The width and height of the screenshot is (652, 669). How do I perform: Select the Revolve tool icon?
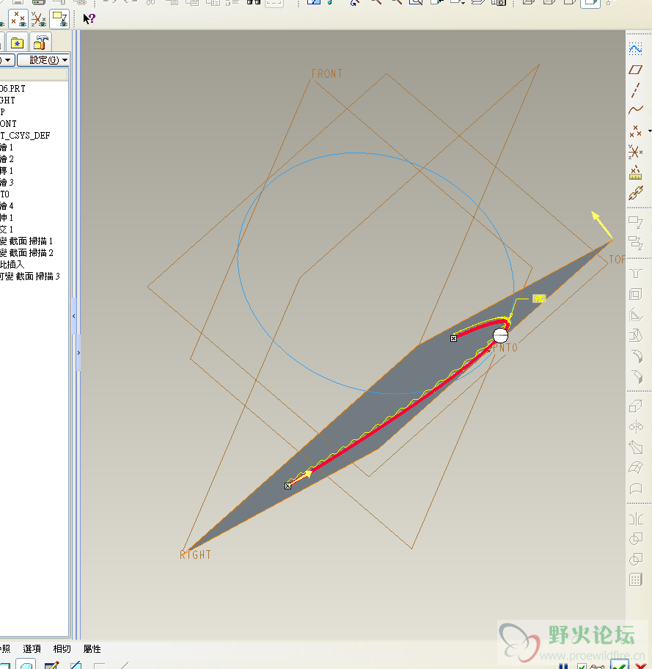coord(635,427)
